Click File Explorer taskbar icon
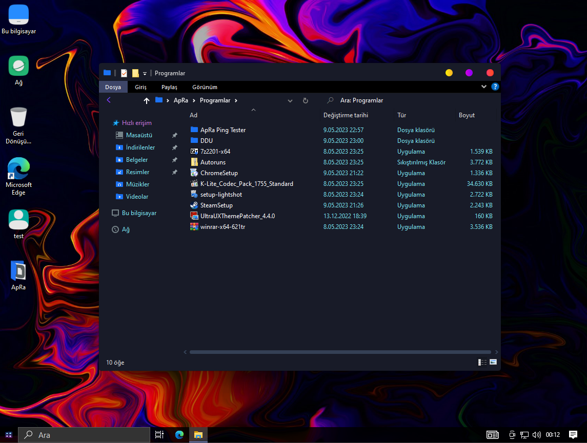This screenshot has height=443, width=587. tap(198, 435)
